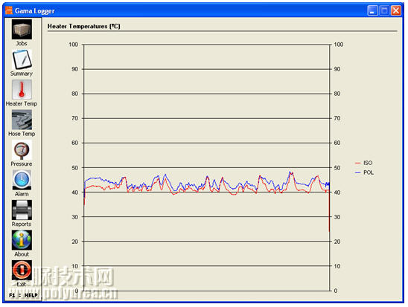Select the Heater Temp thermometer icon
The image size is (408, 307).
22,90
